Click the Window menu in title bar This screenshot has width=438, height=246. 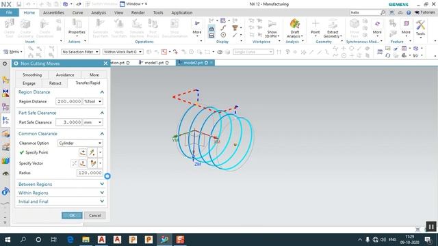pyautogui.click(x=133, y=4)
